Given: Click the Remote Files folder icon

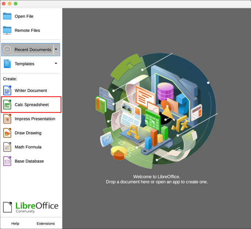Looking at the screenshot, I should 7,31.
